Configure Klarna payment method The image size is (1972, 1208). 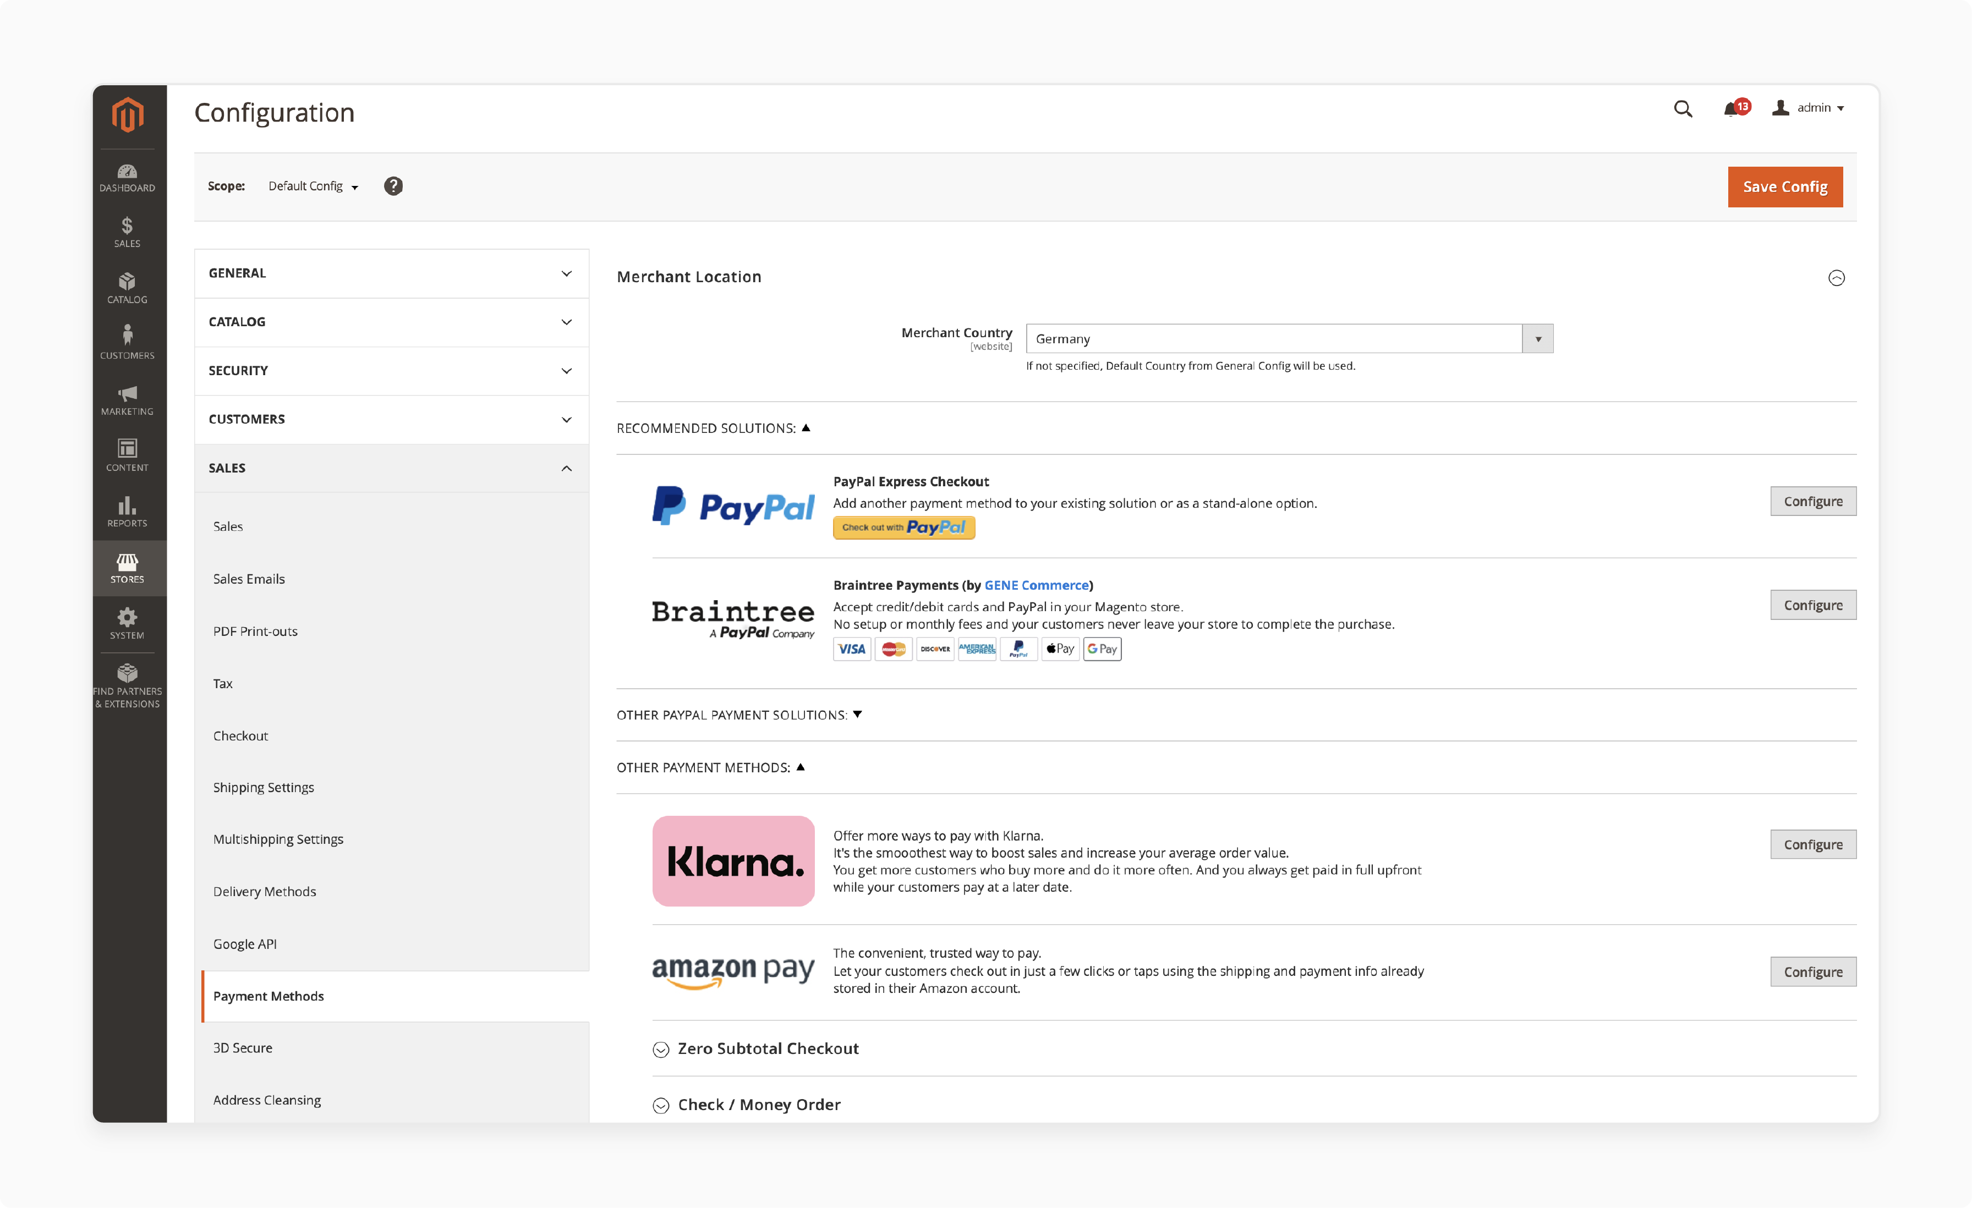click(1813, 845)
